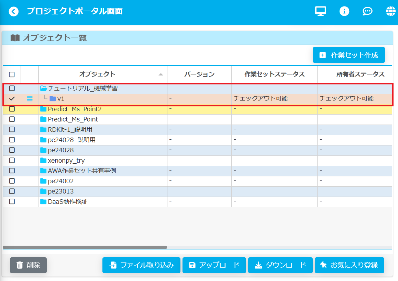
Task: Click the back arrow icon in header
Action: (x=14, y=12)
